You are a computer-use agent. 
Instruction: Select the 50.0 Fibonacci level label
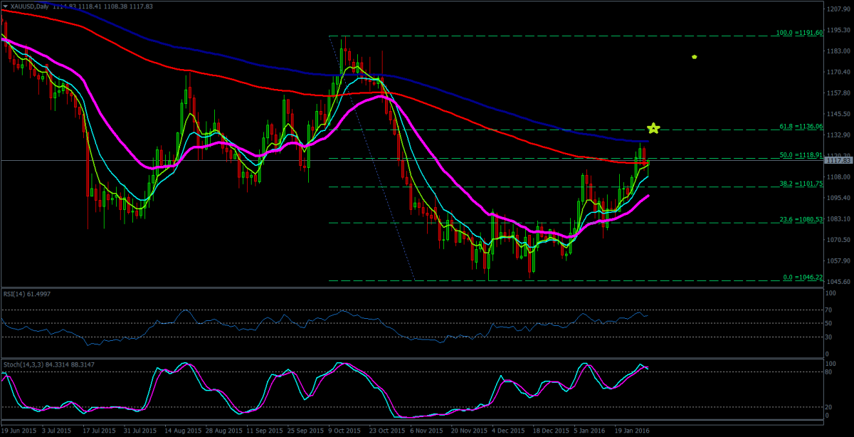pyautogui.click(x=800, y=154)
